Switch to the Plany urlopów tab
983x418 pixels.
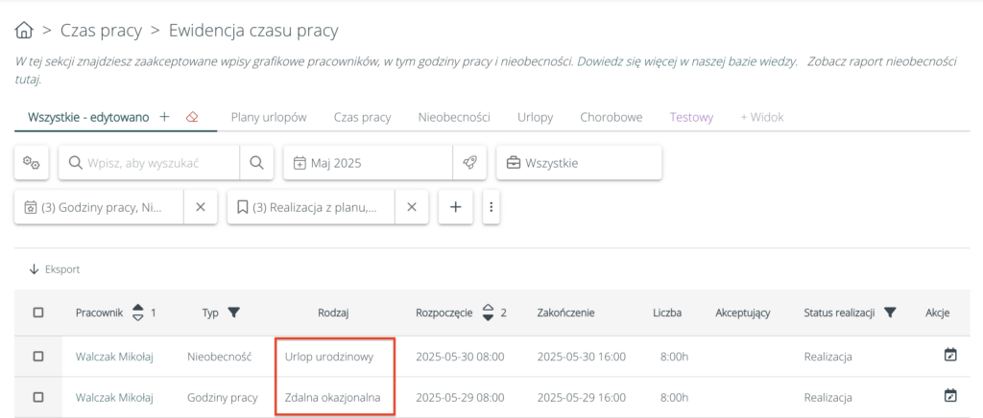268,117
